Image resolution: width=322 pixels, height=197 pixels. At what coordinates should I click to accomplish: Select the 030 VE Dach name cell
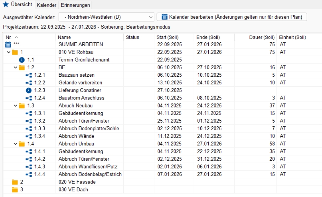click(x=89, y=190)
